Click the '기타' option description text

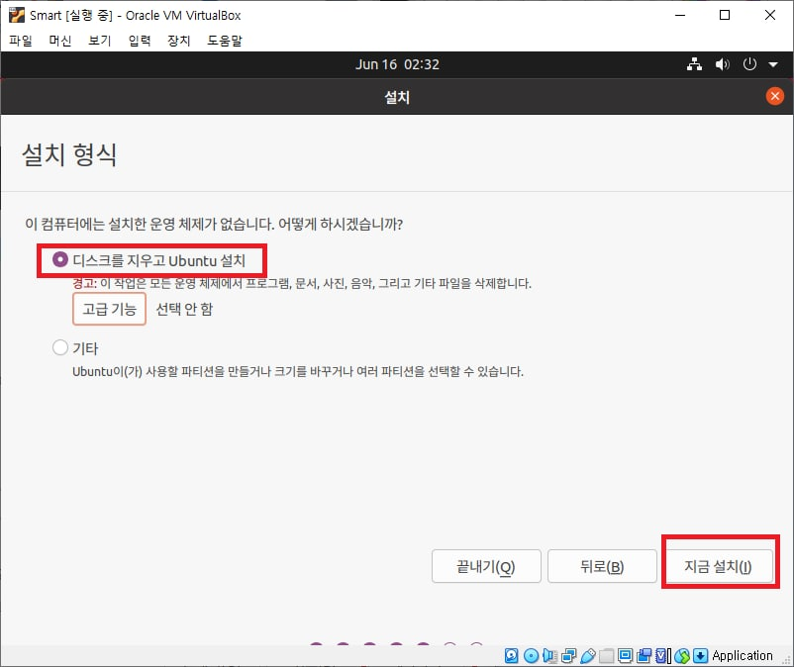coord(298,371)
